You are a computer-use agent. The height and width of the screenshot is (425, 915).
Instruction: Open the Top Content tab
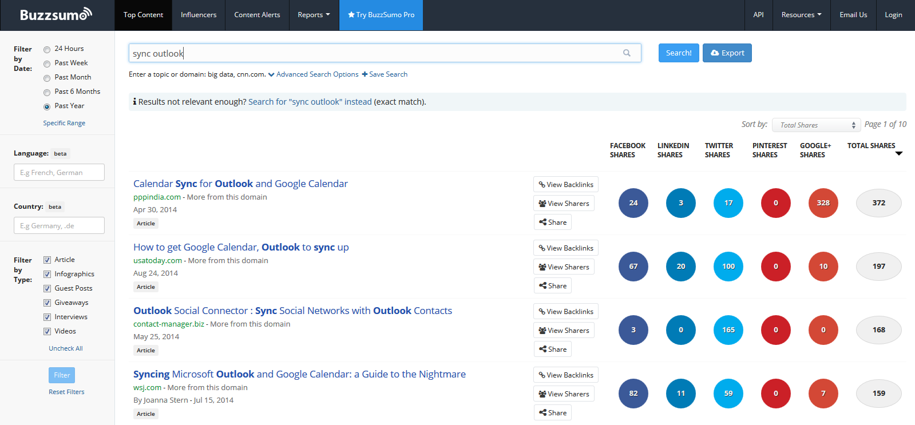click(143, 15)
